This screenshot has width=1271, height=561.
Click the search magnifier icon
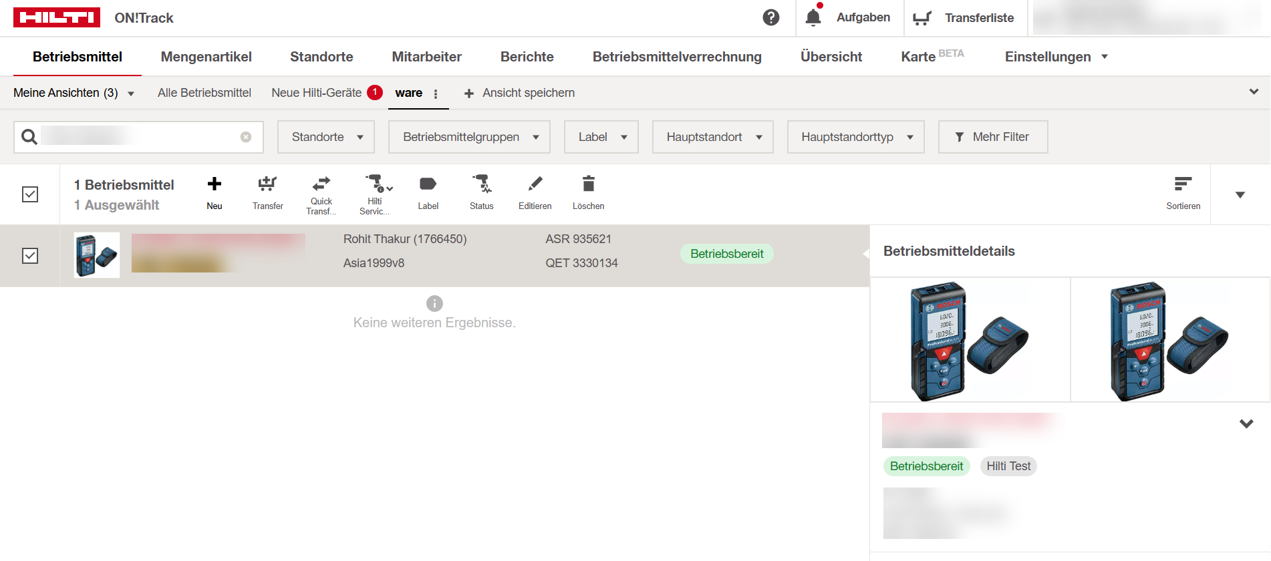pos(29,137)
